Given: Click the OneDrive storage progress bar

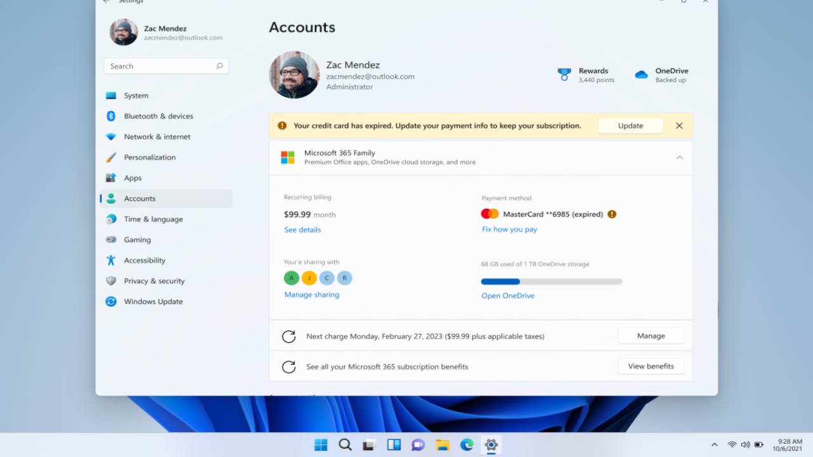Looking at the screenshot, I should click(x=551, y=281).
